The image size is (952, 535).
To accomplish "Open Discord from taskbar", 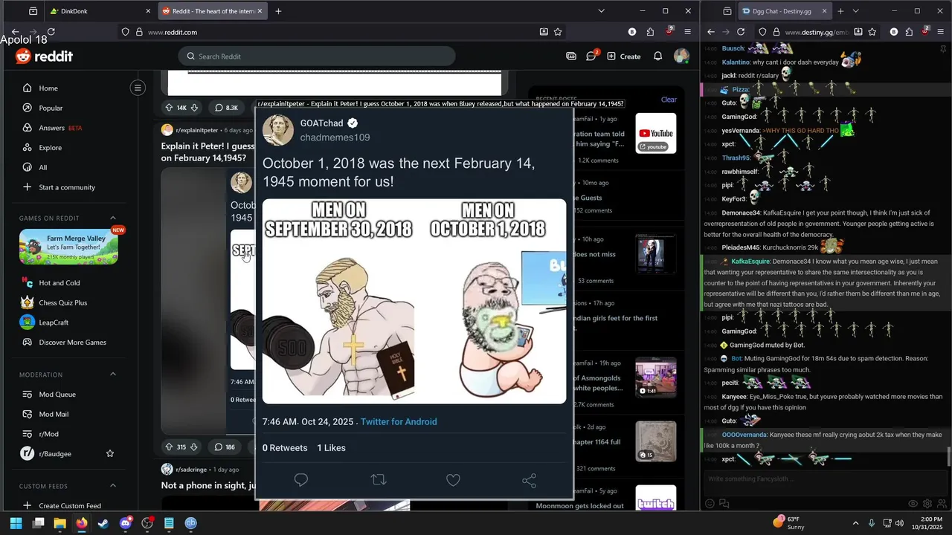I will tap(125, 523).
